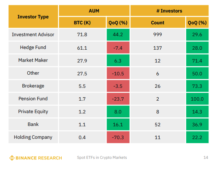The width and height of the screenshot is (218, 170).
Task: Click the green 100.0 investors QoQ cell
Action: coord(197,99)
